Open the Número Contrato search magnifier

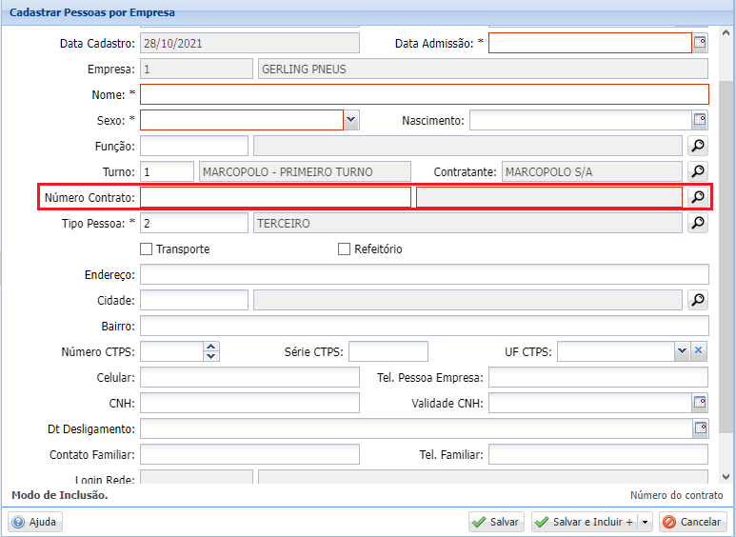click(698, 197)
